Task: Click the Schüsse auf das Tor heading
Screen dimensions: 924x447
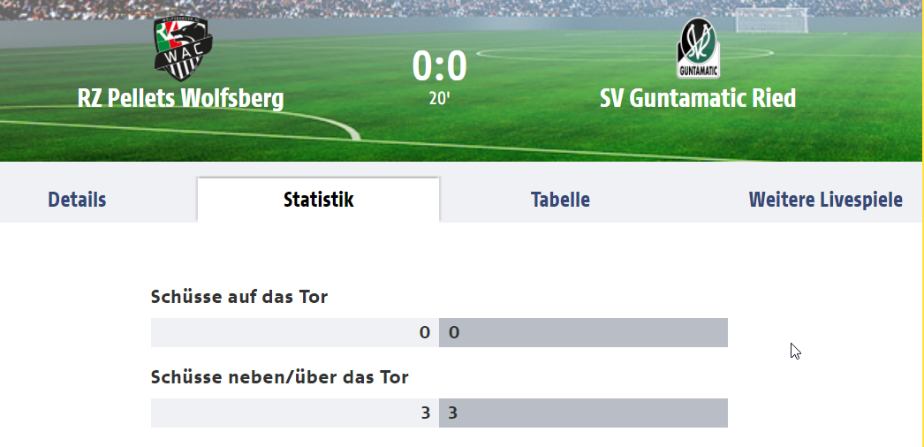Action: pos(239,297)
